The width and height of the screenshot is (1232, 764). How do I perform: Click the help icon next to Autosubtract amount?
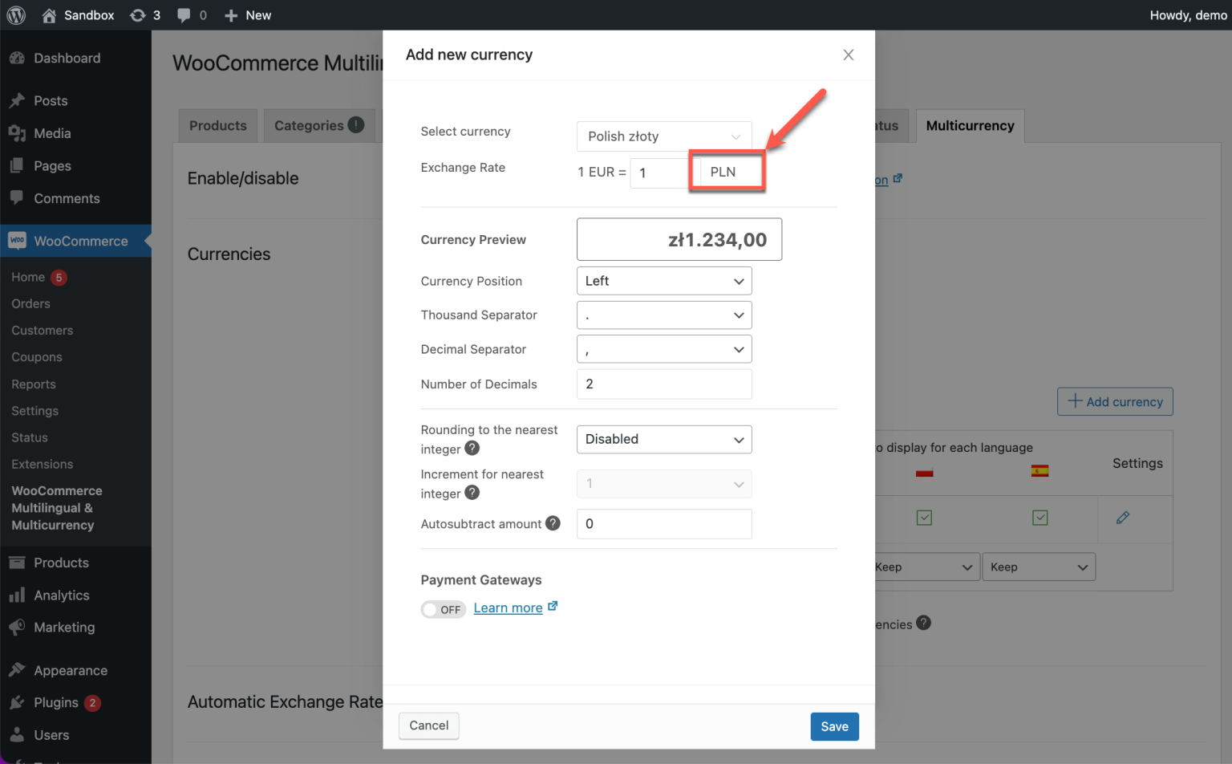pos(553,523)
